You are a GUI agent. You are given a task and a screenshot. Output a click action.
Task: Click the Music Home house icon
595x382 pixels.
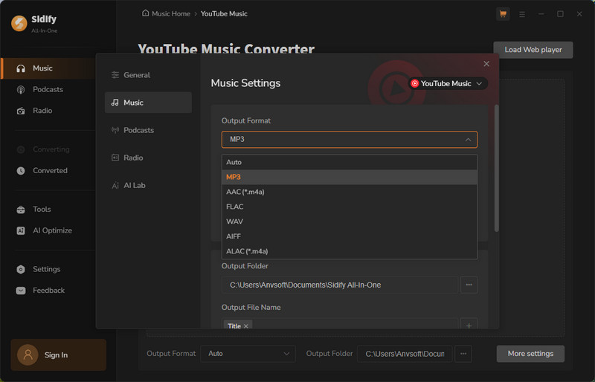coord(145,13)
